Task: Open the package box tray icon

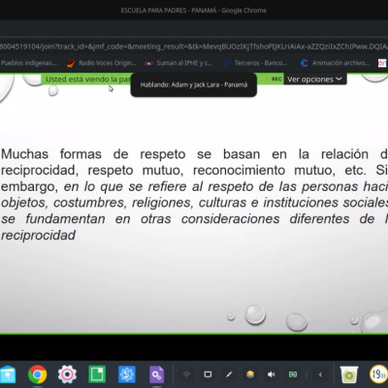Action: point(250,374)
